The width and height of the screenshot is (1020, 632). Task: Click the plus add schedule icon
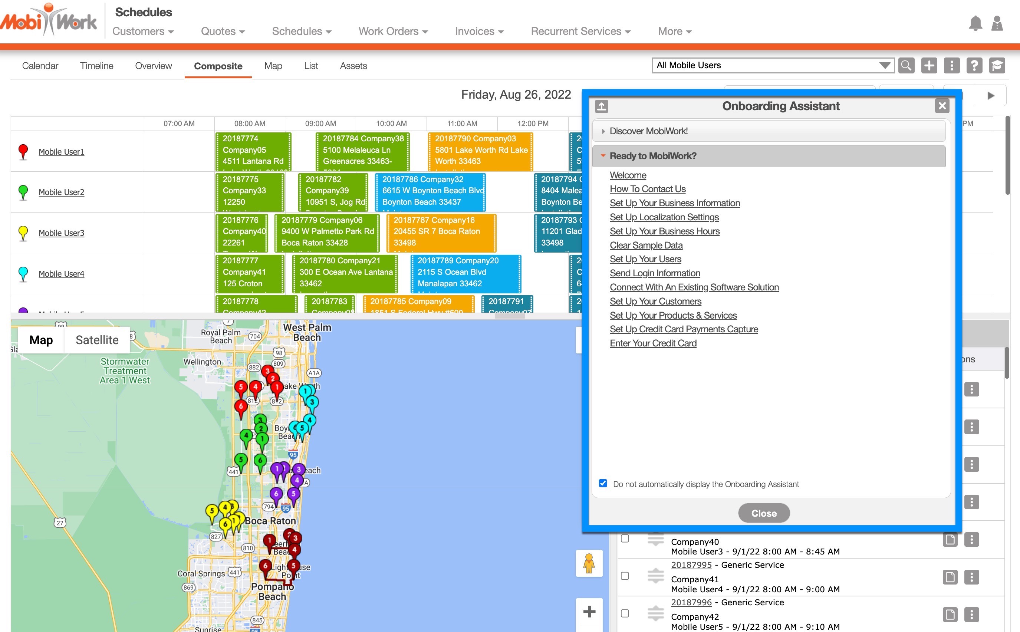point(928,66)
